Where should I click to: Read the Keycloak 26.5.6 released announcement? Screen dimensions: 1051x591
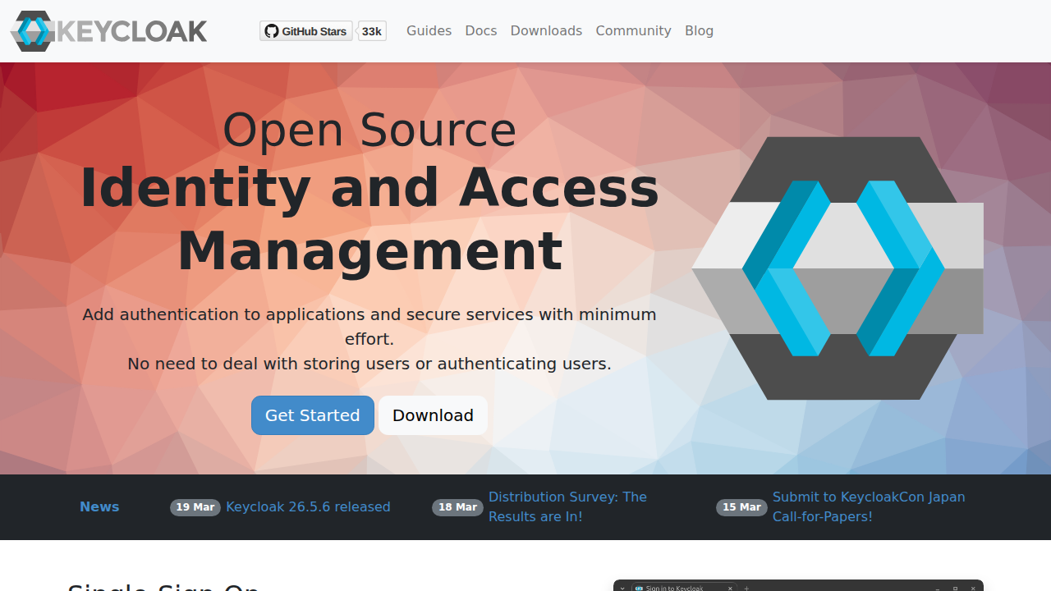[x=308, y=507]
